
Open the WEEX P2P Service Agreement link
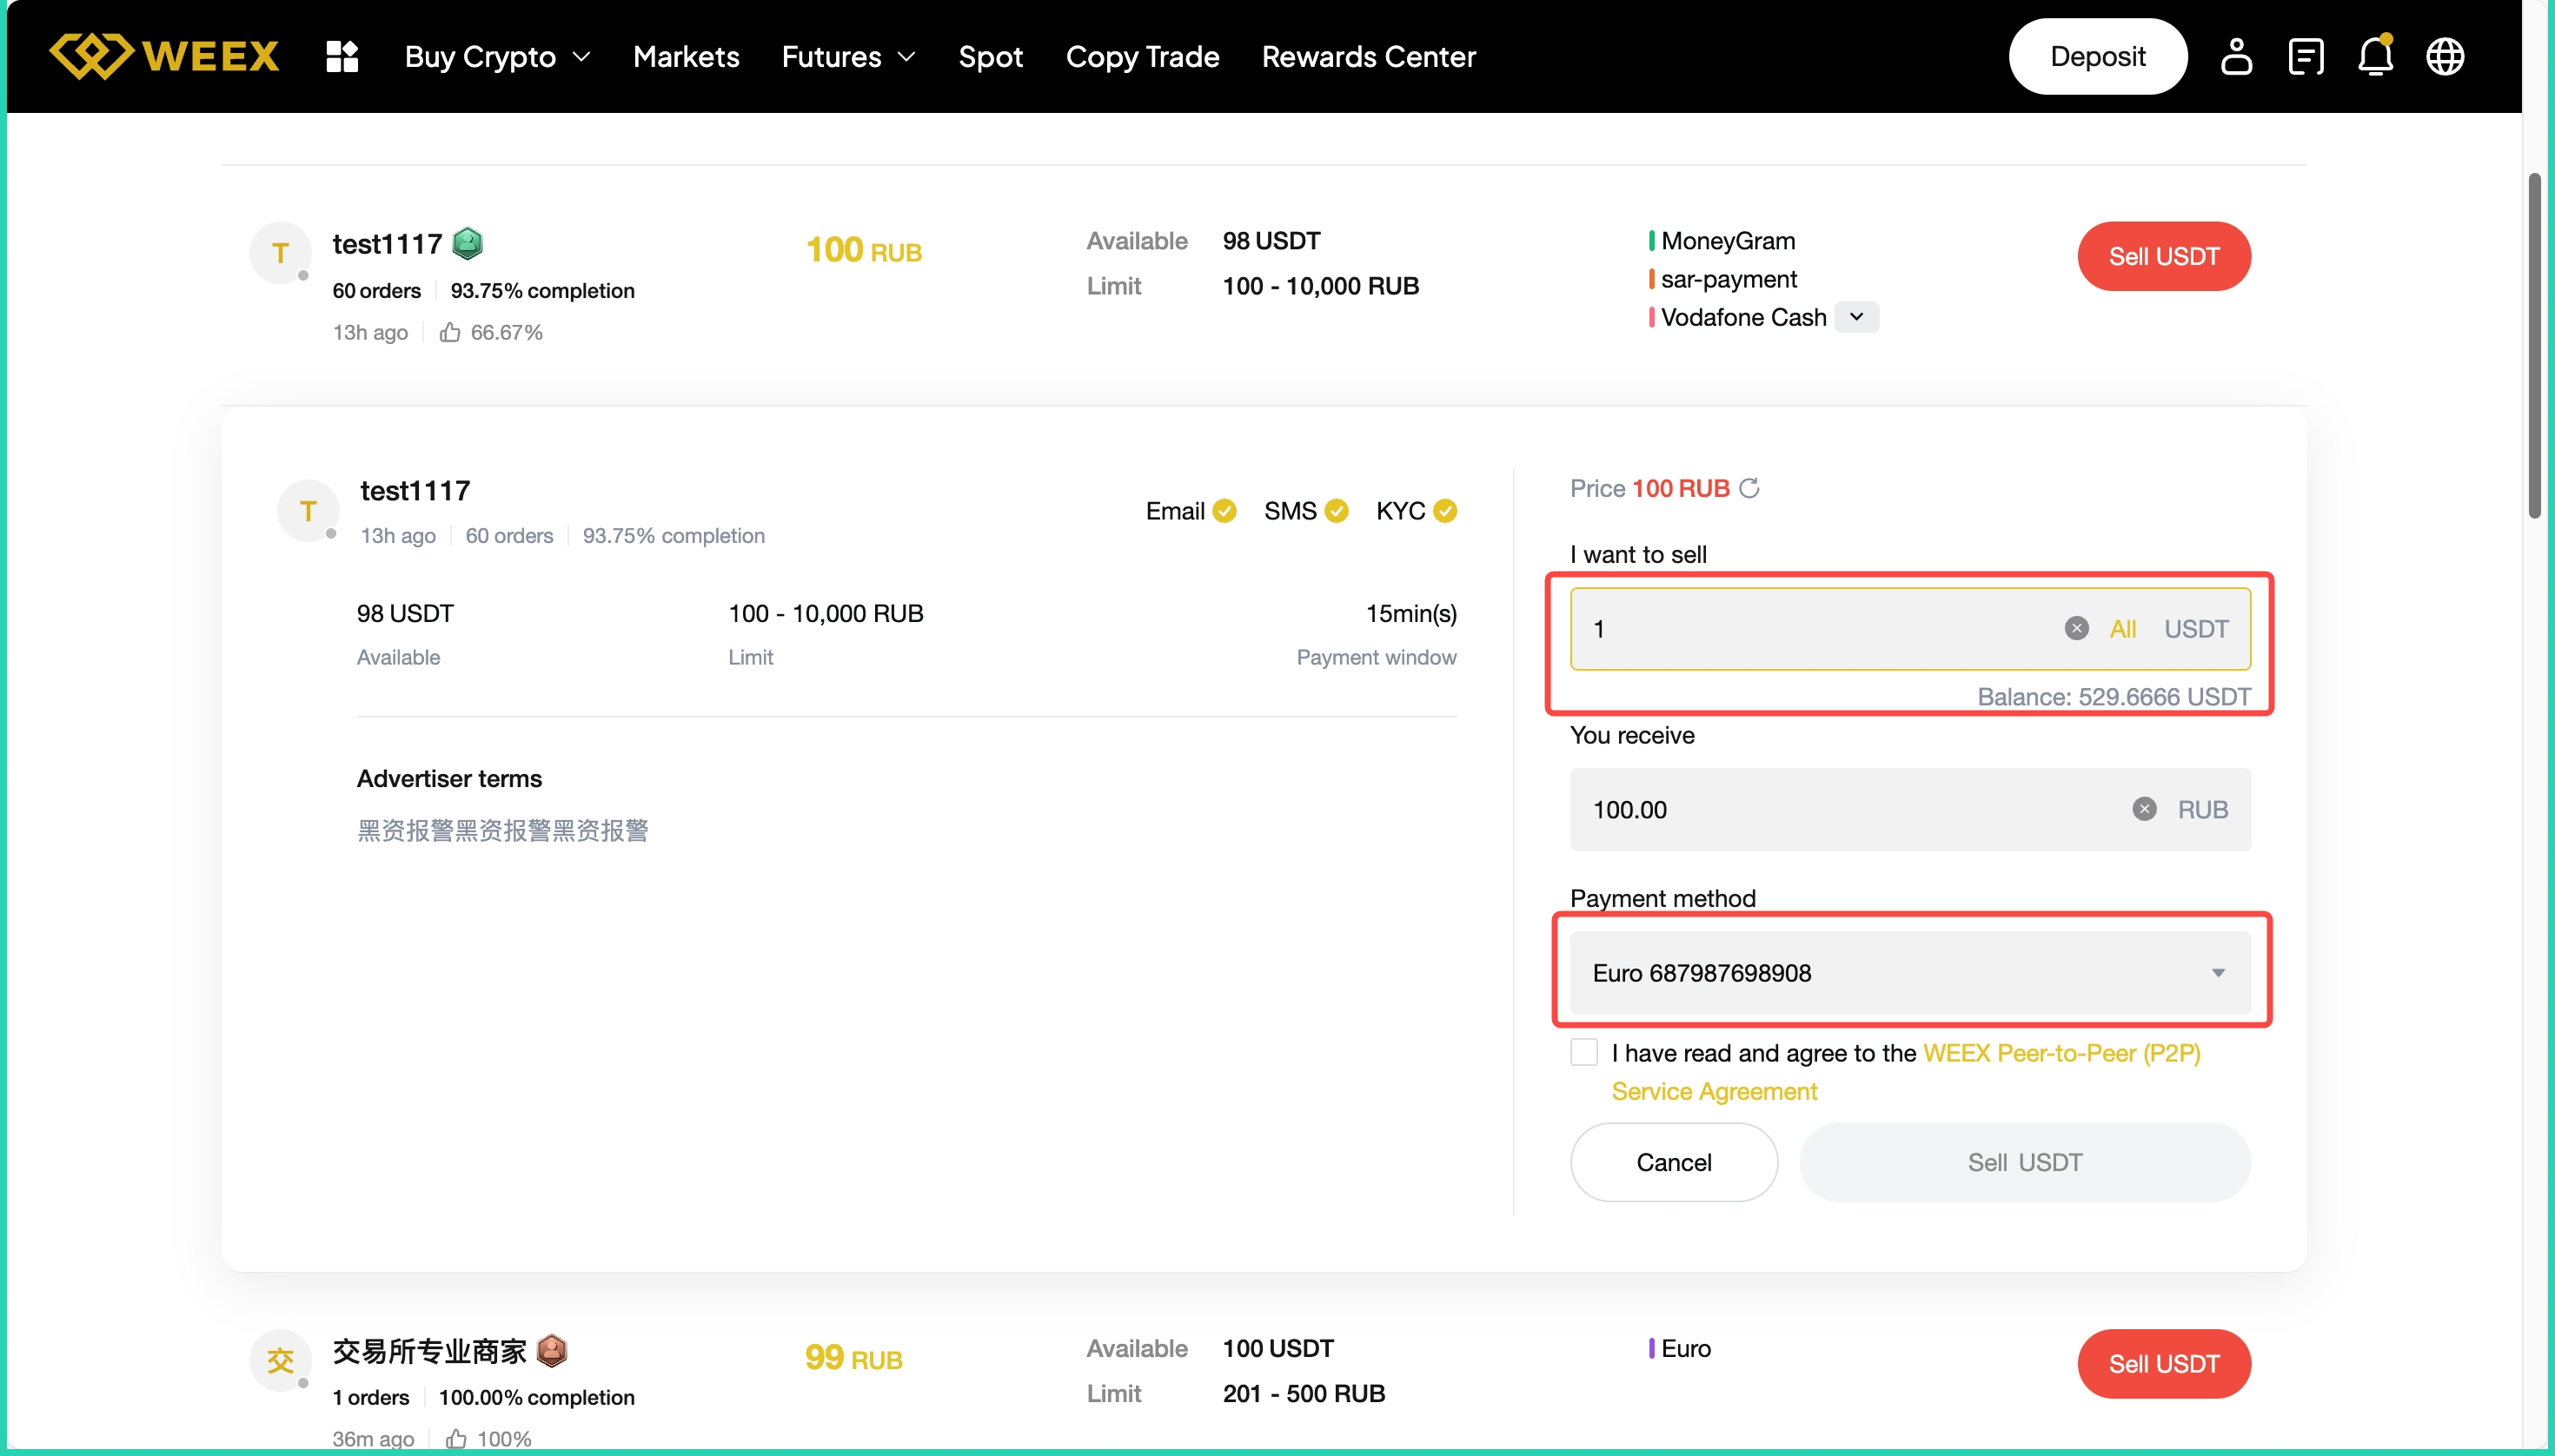coord(2061,1053)
